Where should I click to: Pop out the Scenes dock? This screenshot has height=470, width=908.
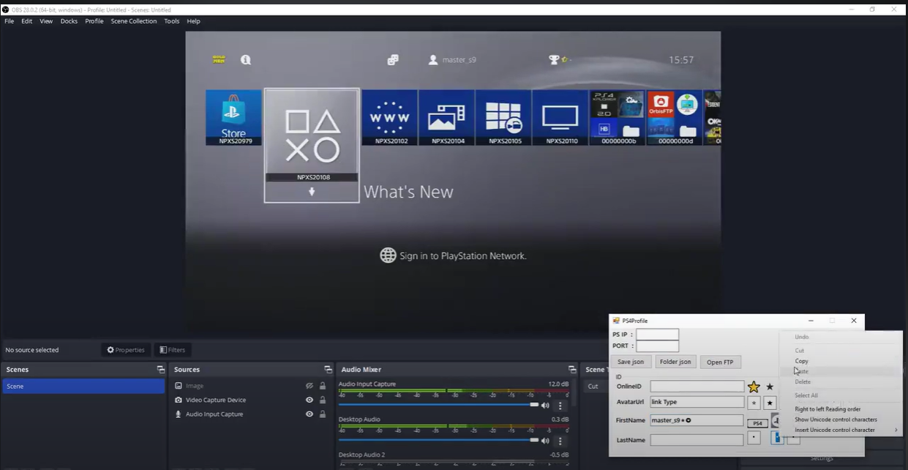(x=160, y=370)
